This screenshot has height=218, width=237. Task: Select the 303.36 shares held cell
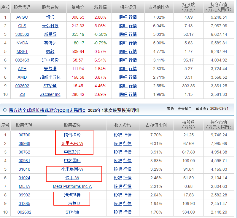[188, 86]
